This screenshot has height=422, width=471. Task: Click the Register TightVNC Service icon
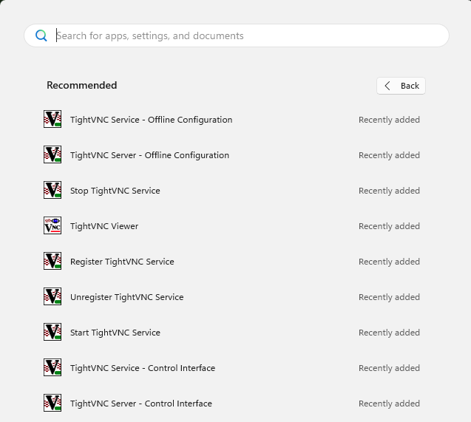pos(52,261)
